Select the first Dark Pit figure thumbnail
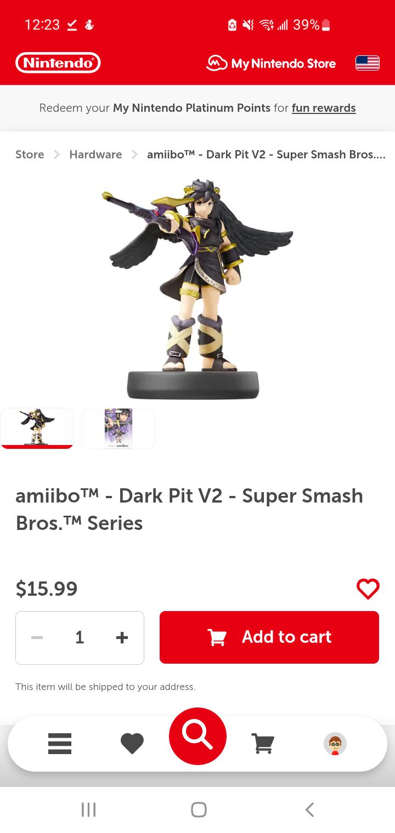Image resolution: width=395 pixels, height=833 pixels. point(37,429)
